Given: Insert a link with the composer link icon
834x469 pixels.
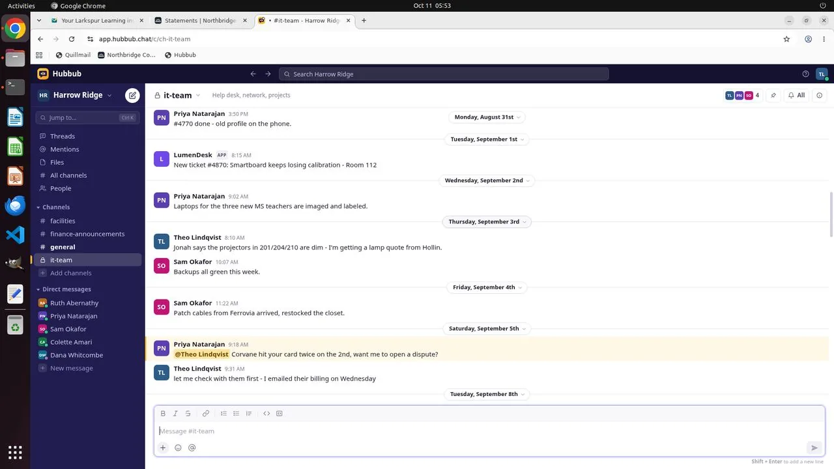Looking at the screenshot, I should tap(206, 414).
